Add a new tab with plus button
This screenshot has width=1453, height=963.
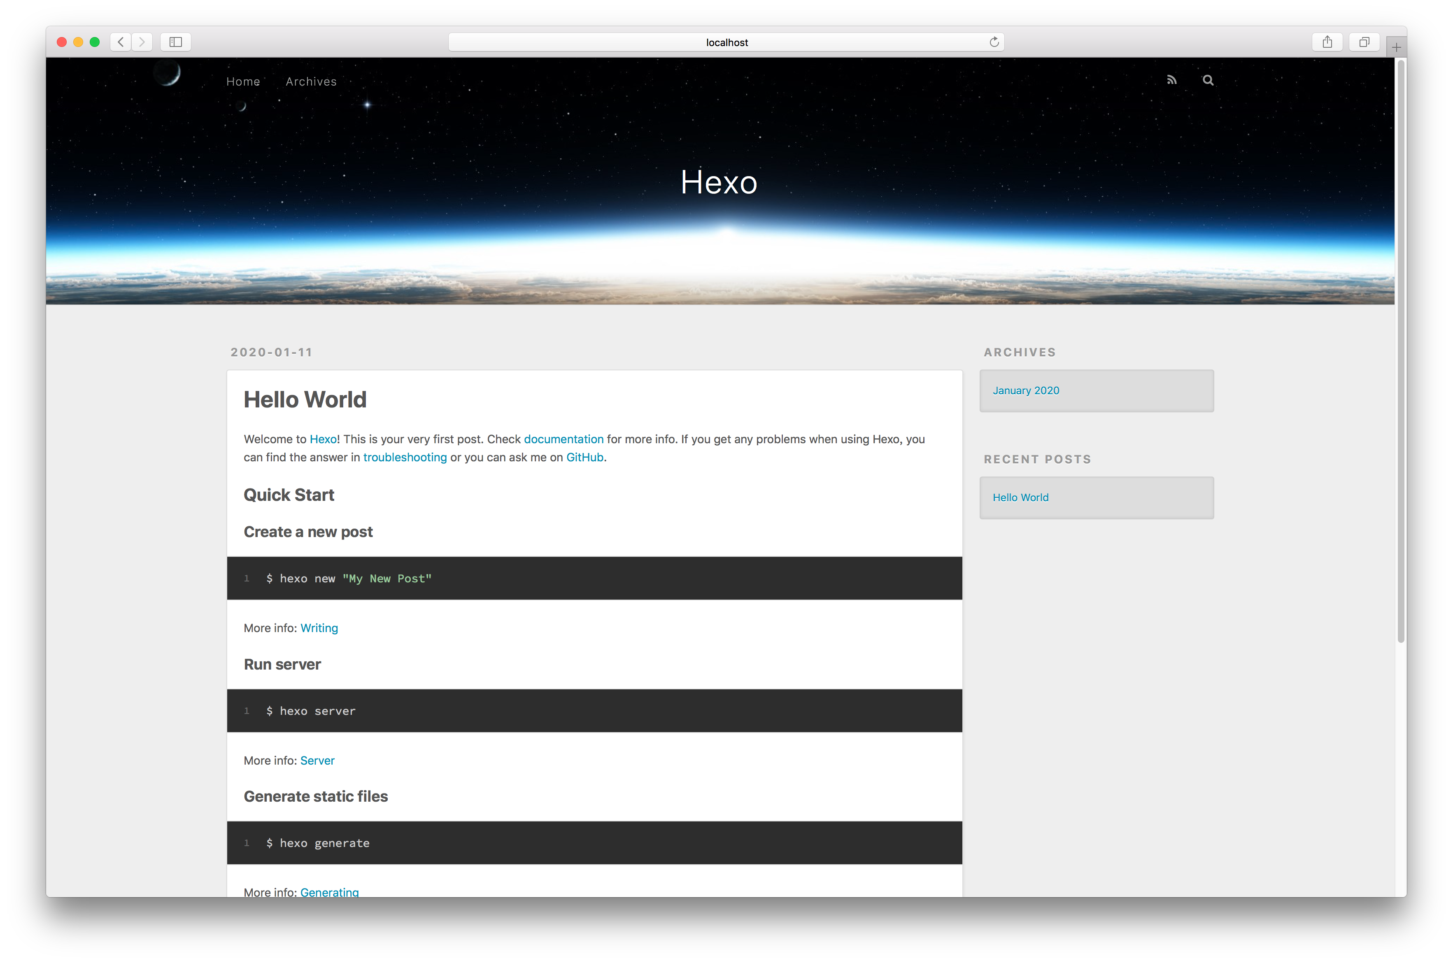pyautogui.click(x=1396, y=47)
